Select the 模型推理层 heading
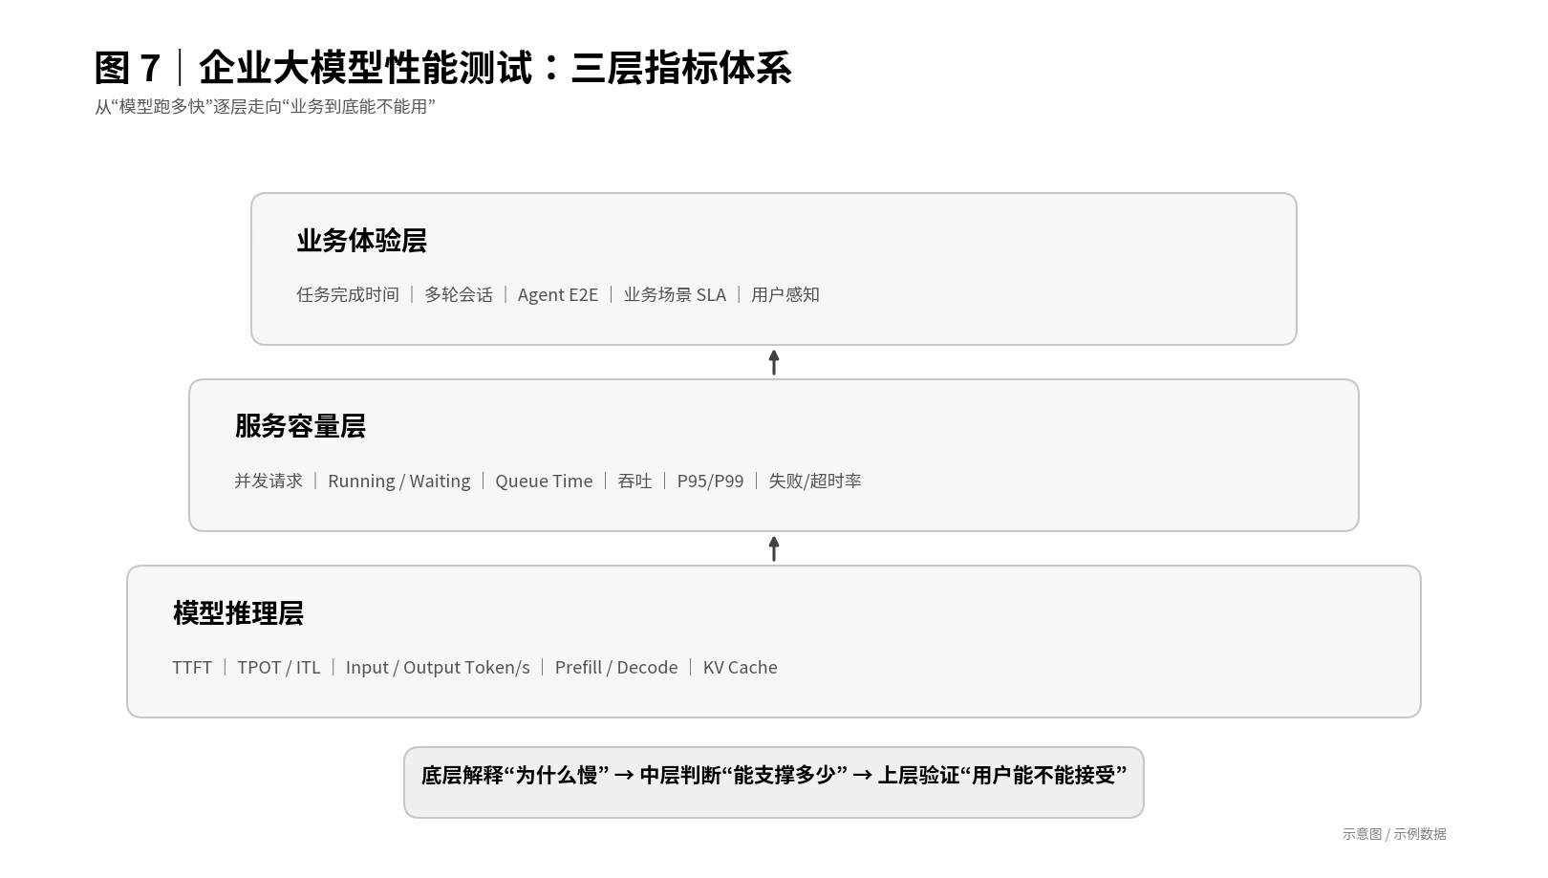 [x=238, y=613]
